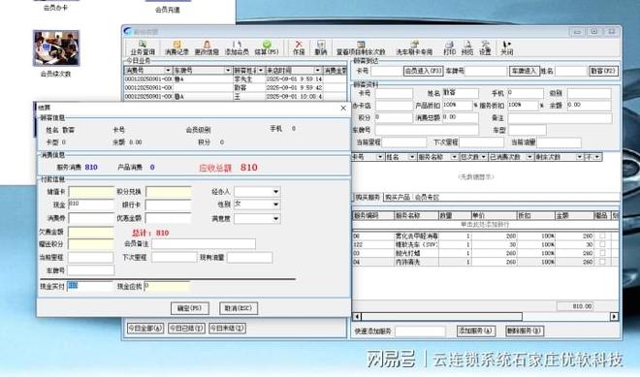Click 取消(ESC) button in 结算 dialog
640x377 pixels.
click(x=239, y=308)
